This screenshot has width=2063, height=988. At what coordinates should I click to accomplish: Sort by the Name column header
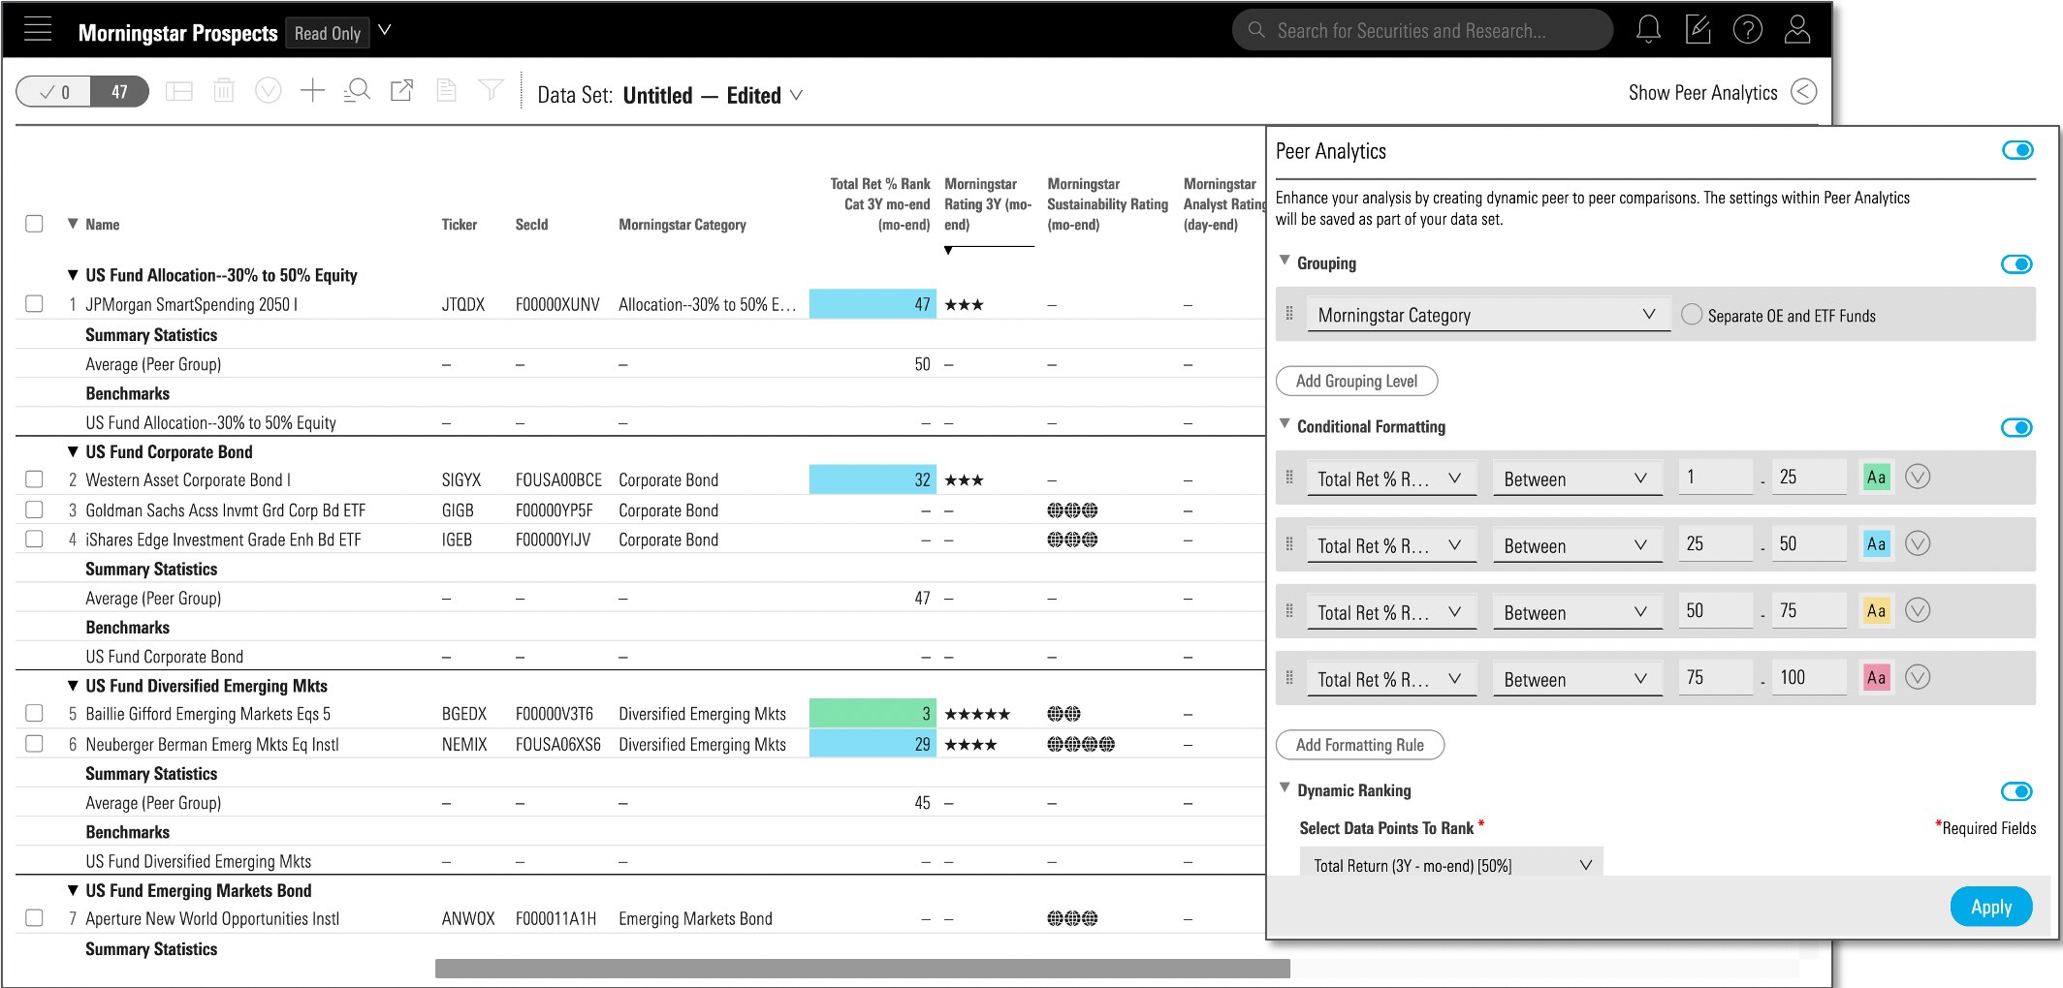[x=102, y=225]
